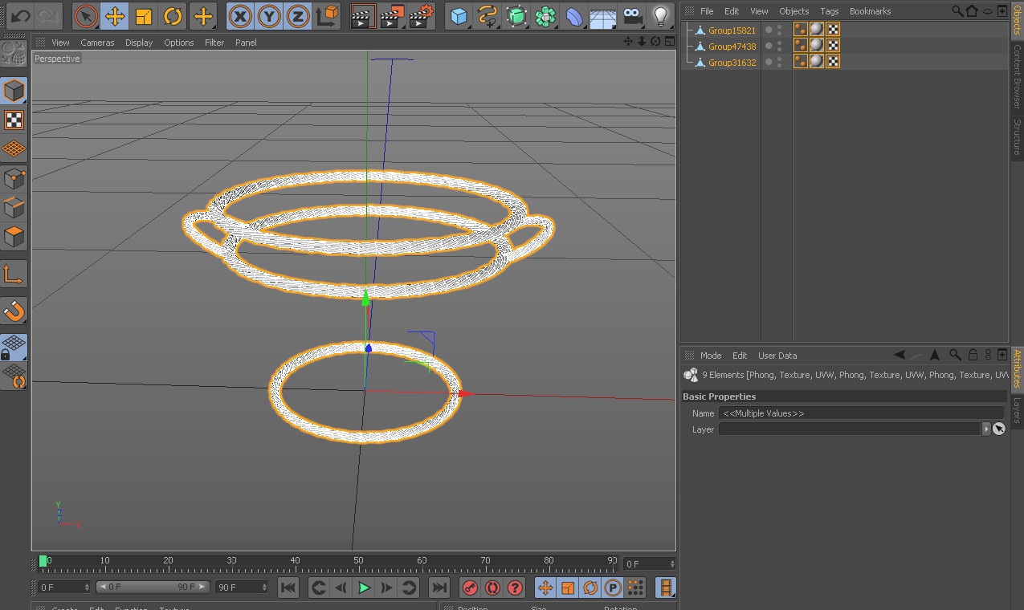Toggle Y axis lock
Viewport: 1024px width, 610px height.
[x=269, y=16]
